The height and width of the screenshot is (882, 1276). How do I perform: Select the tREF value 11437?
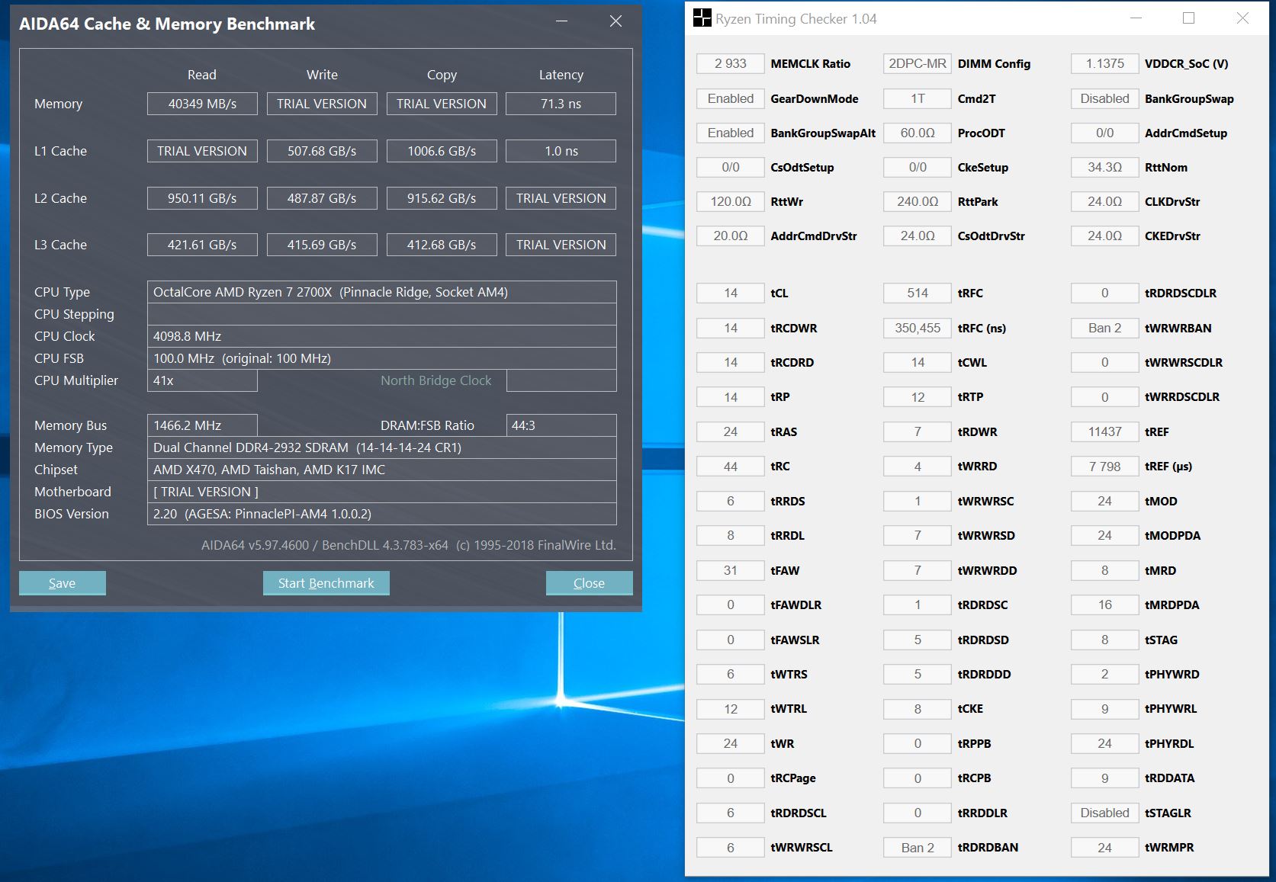[1105, 432]
